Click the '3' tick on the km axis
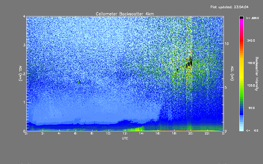 click(x=24, y=45)
